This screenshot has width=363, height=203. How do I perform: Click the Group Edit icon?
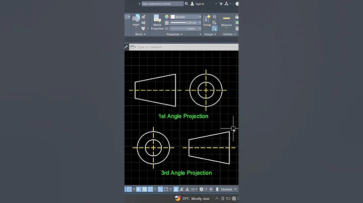point(215,23)
